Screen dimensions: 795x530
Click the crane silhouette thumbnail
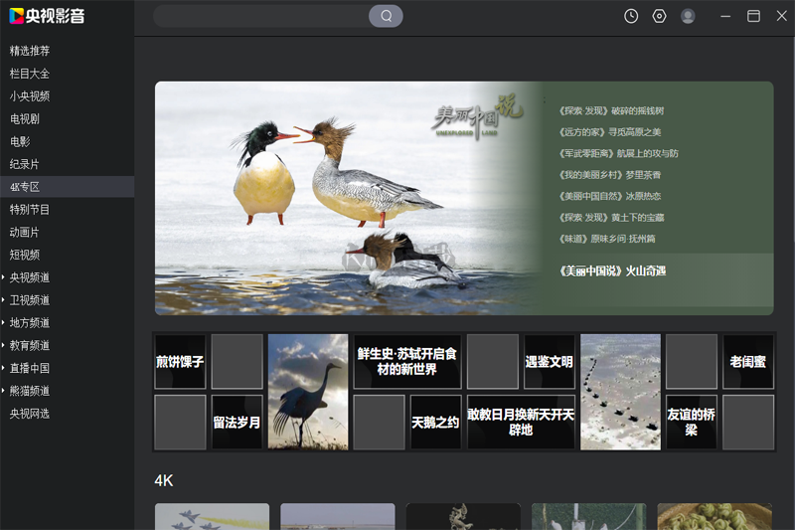tap(308, 392)
